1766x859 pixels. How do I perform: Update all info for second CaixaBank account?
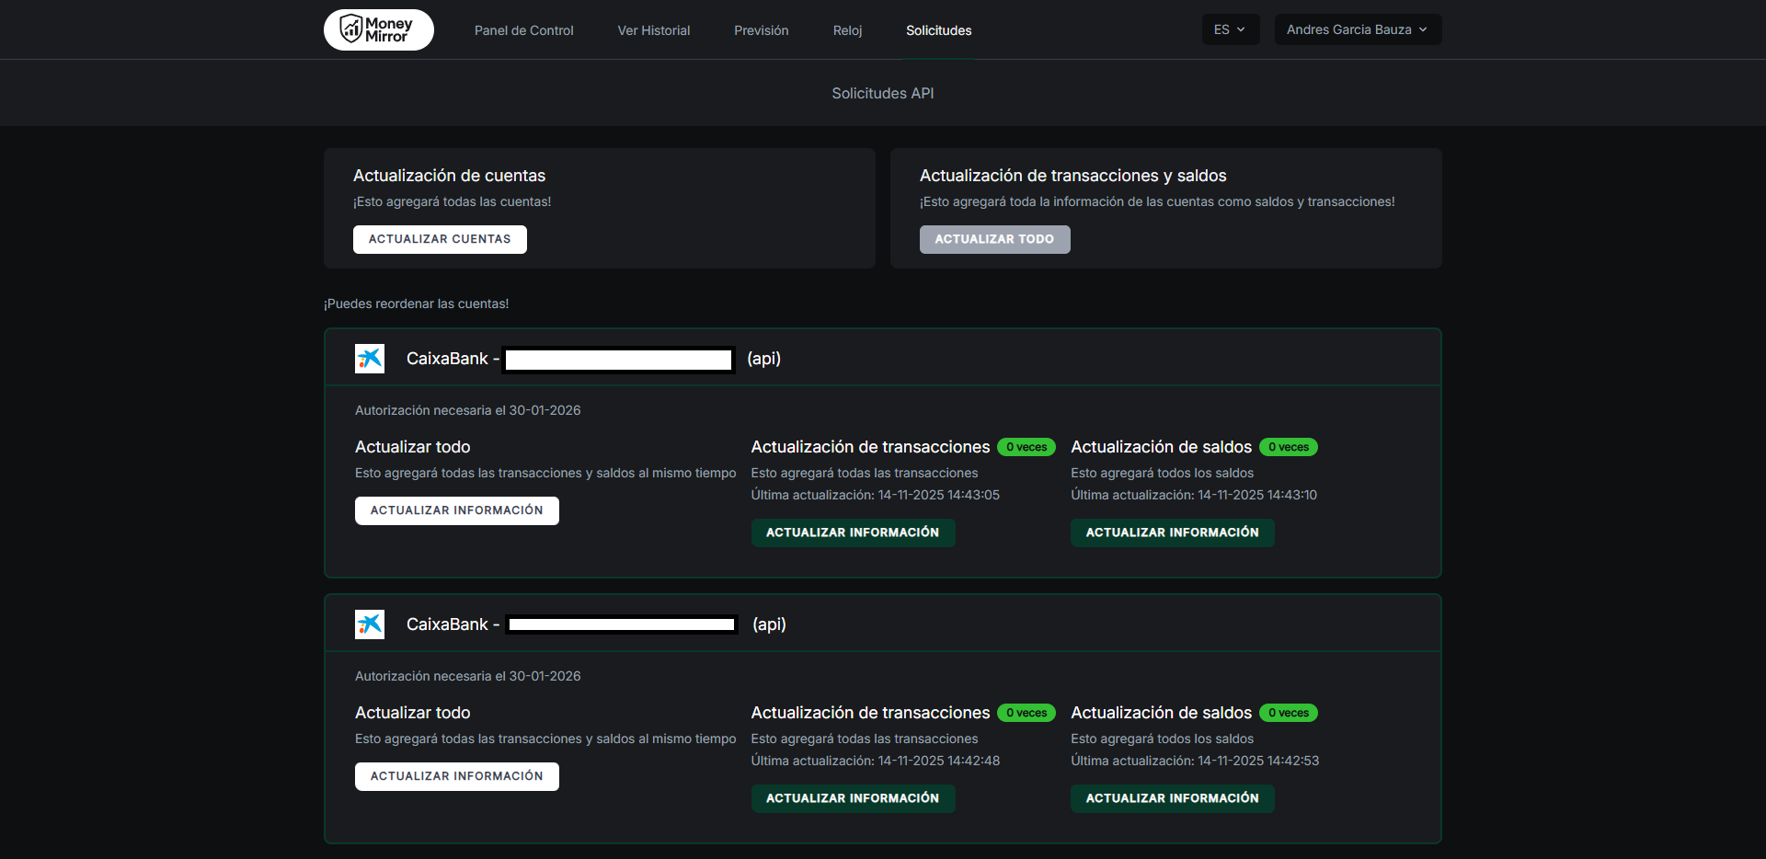click(x=456, y=776)
